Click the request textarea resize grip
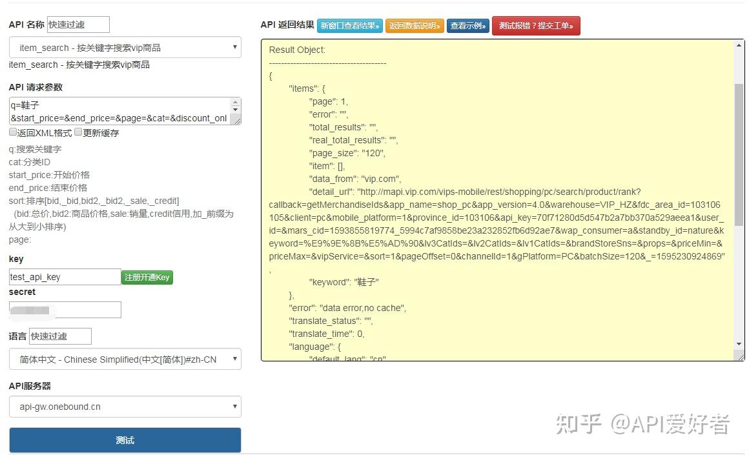Screen dimensions: 749x455 click(x=236, y=120)
